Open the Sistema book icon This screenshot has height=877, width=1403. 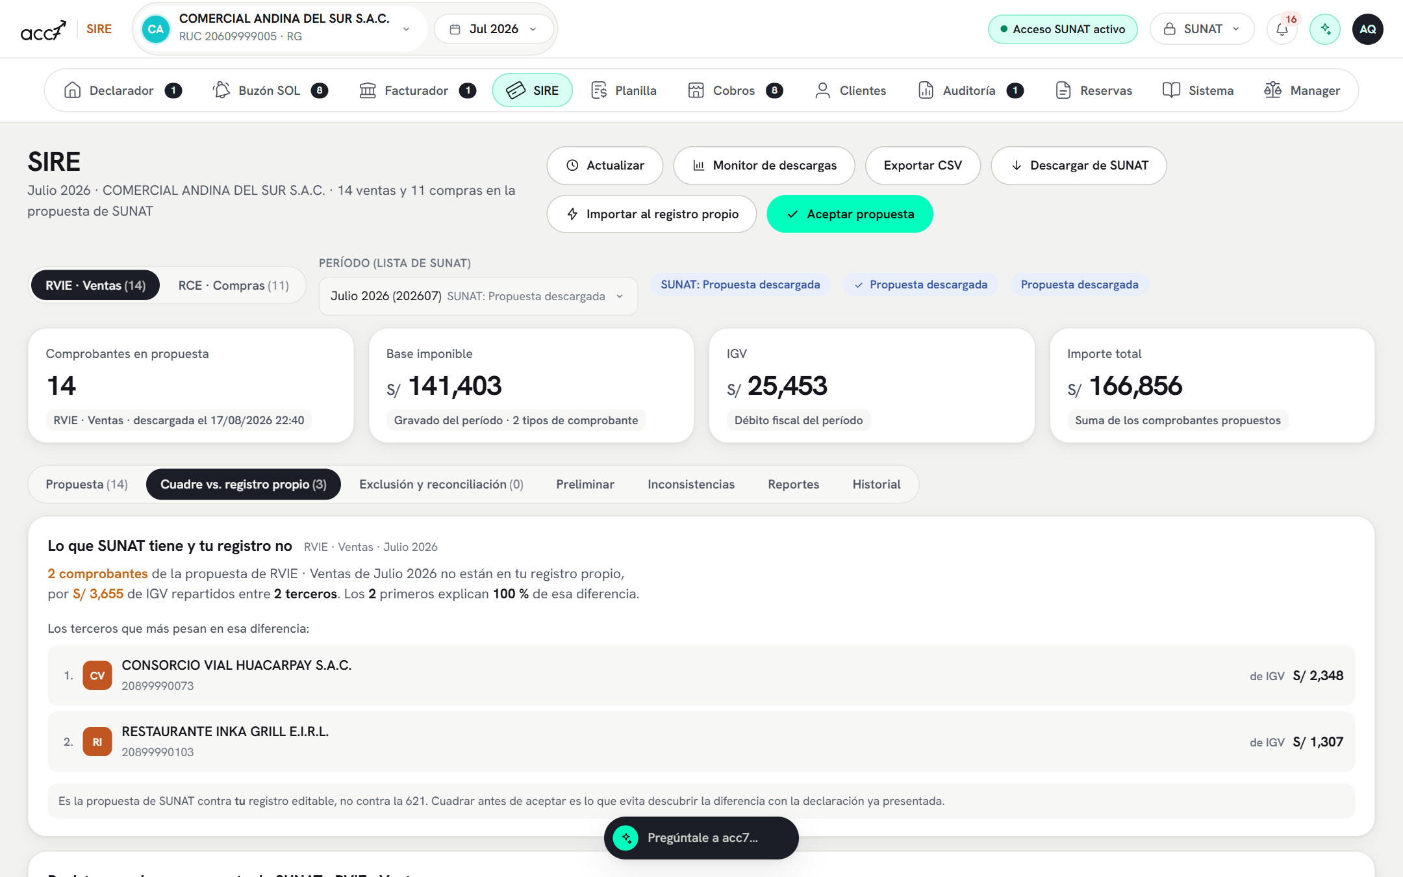(1172, 90)
